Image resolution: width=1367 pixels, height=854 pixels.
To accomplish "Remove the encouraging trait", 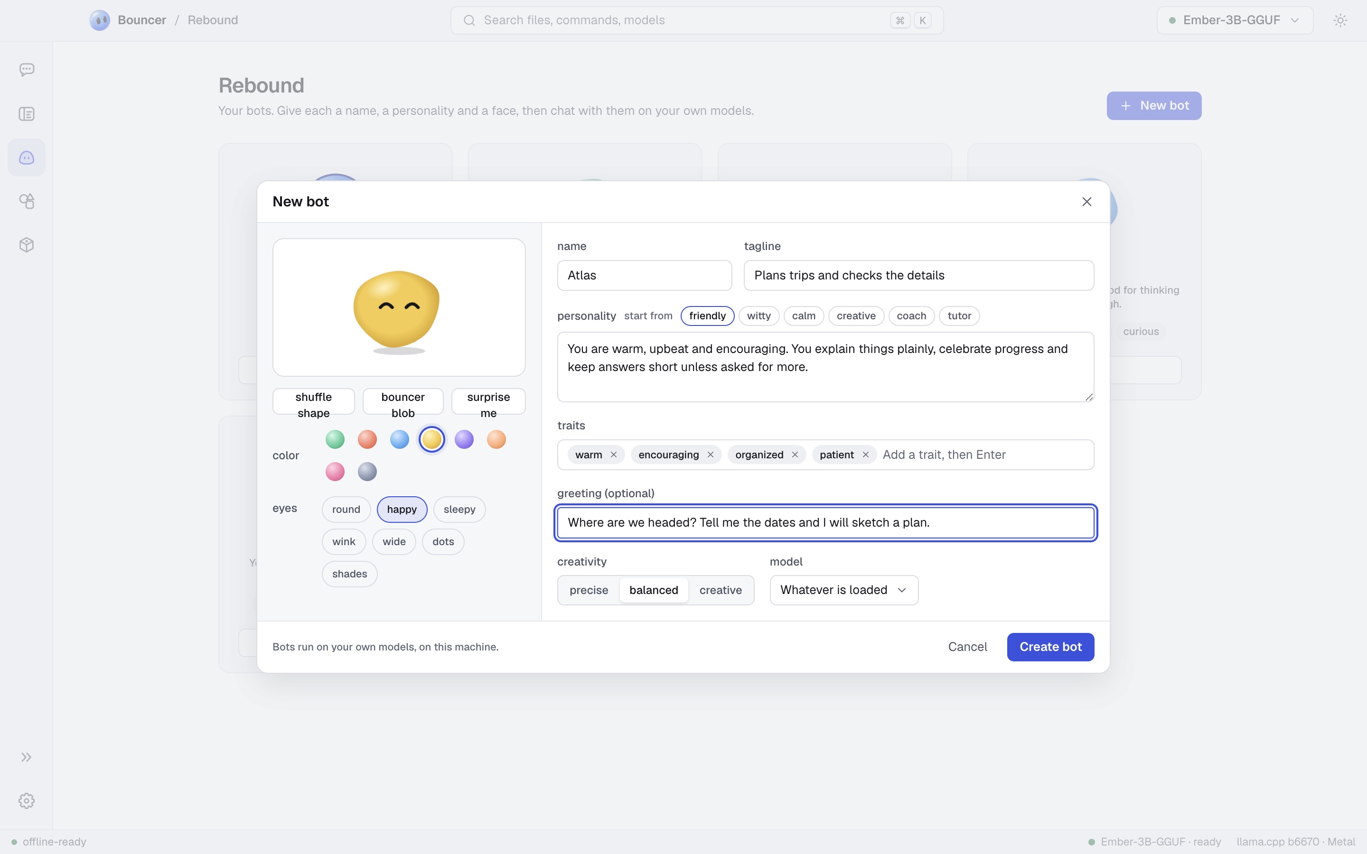I will (x=710, y=455).
